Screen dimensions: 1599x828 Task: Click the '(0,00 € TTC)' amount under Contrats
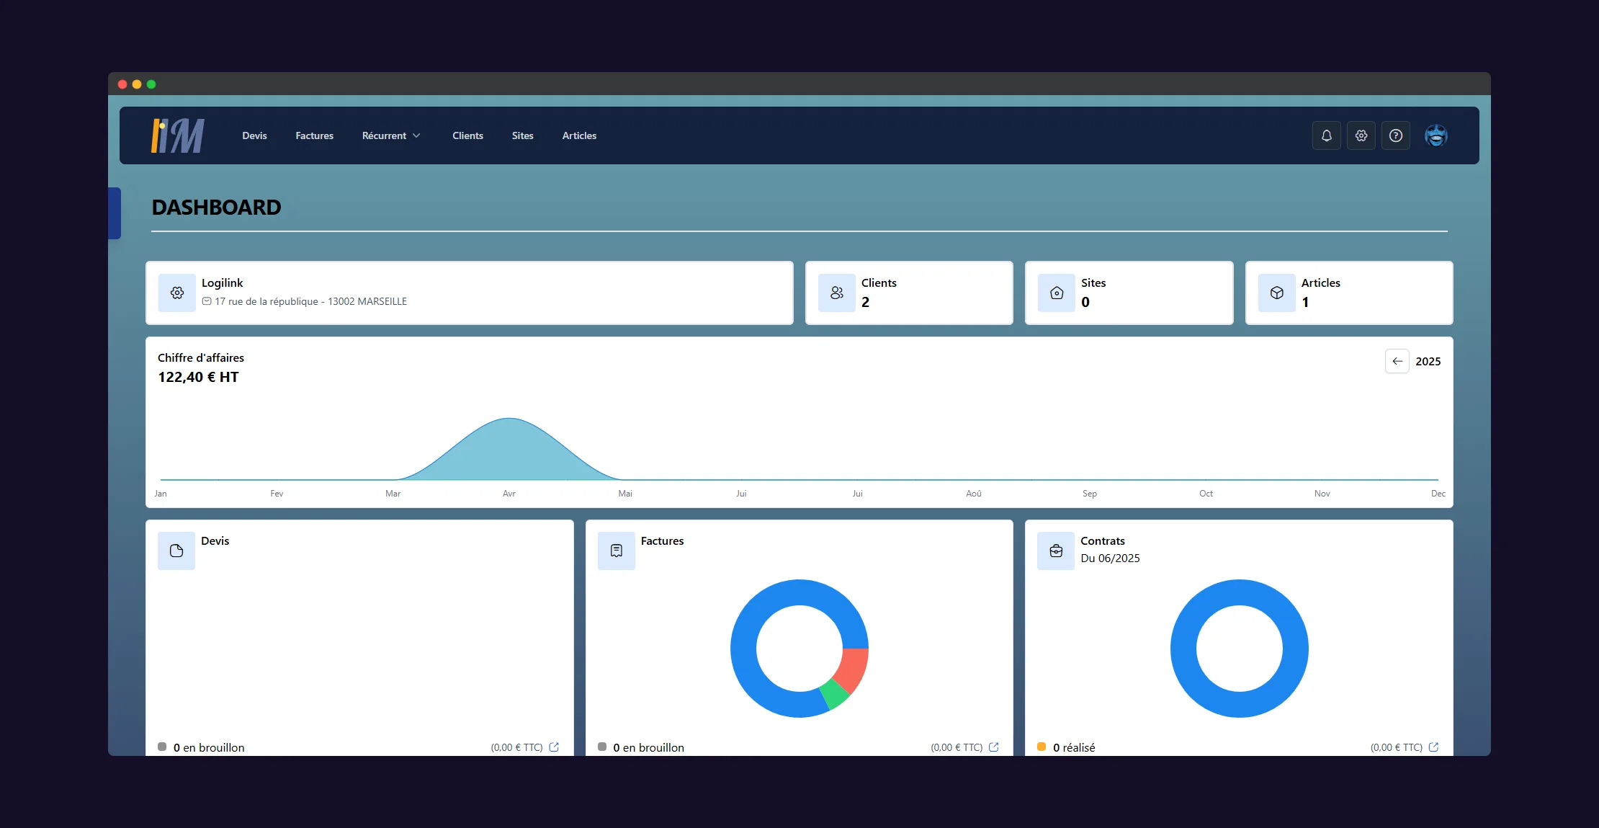coord(1396,747)
